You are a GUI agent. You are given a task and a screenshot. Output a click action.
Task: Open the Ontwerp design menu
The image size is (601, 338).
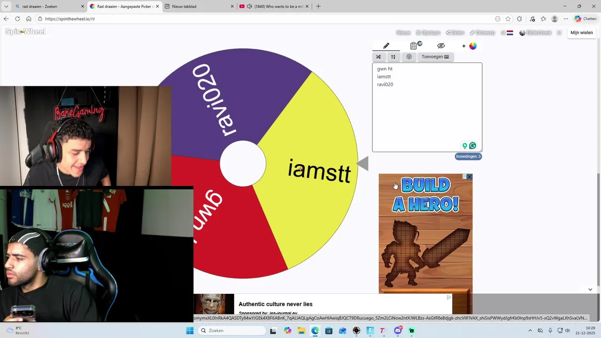tap(482, 33)
